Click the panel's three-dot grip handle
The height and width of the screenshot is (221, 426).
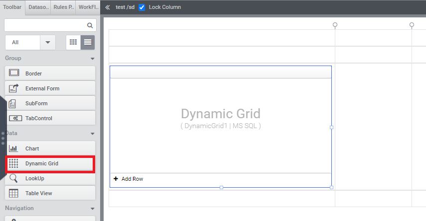[x=3, y=138]
